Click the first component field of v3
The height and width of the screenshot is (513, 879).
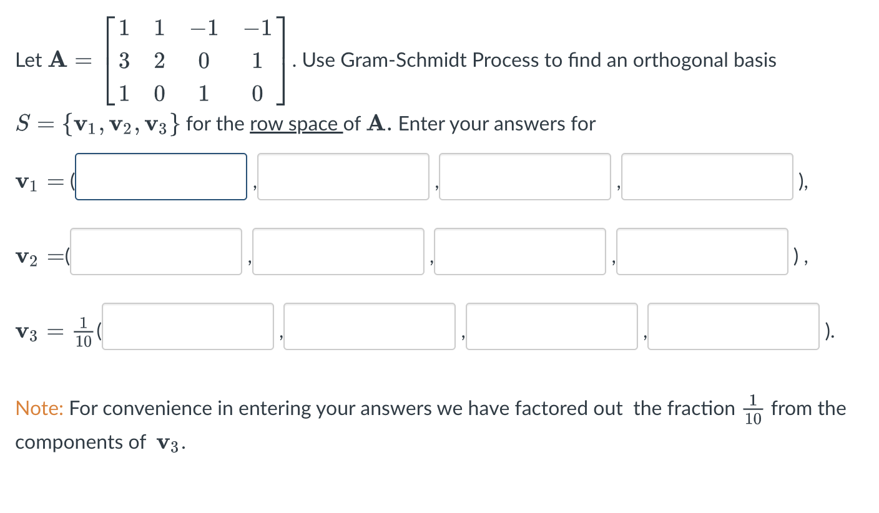(187, 326)
